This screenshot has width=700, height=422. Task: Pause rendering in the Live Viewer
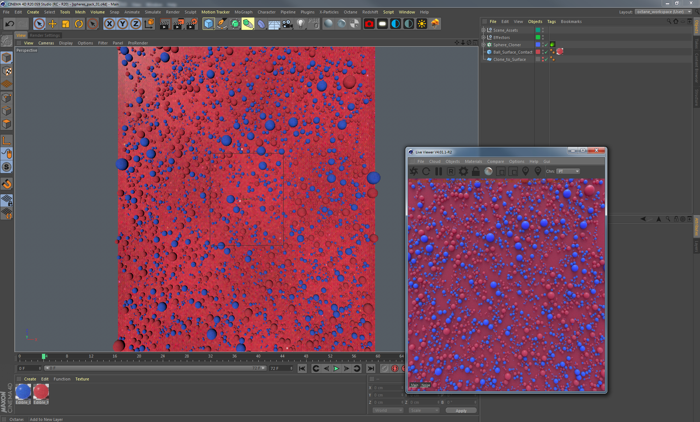[x=439, y=171]
